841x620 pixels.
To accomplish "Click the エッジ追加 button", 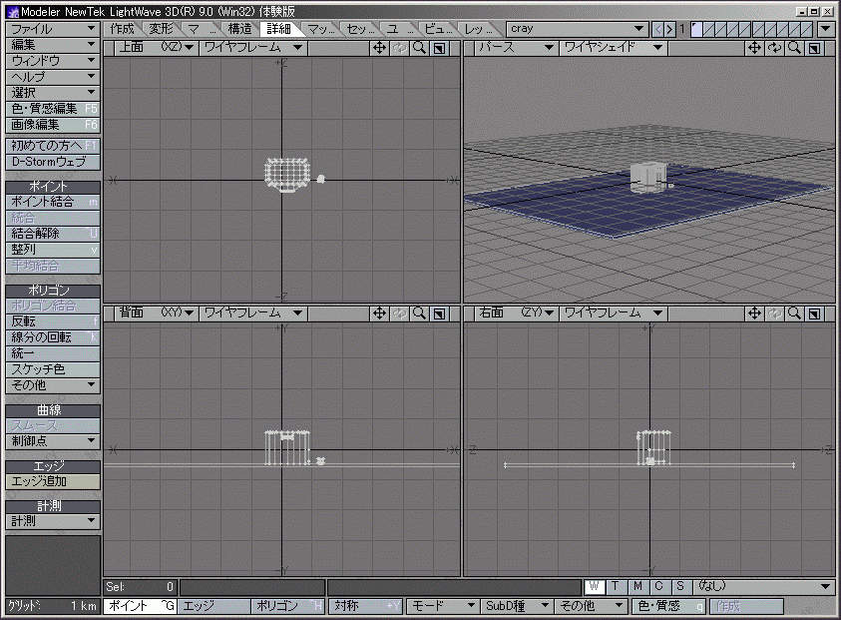I will 52,481.
